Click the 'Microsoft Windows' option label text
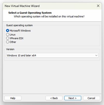This screenshot has height=105, width=104. (20, 31)
